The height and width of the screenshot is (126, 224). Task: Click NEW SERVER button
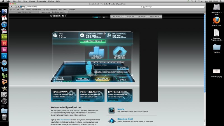[102, 79]
